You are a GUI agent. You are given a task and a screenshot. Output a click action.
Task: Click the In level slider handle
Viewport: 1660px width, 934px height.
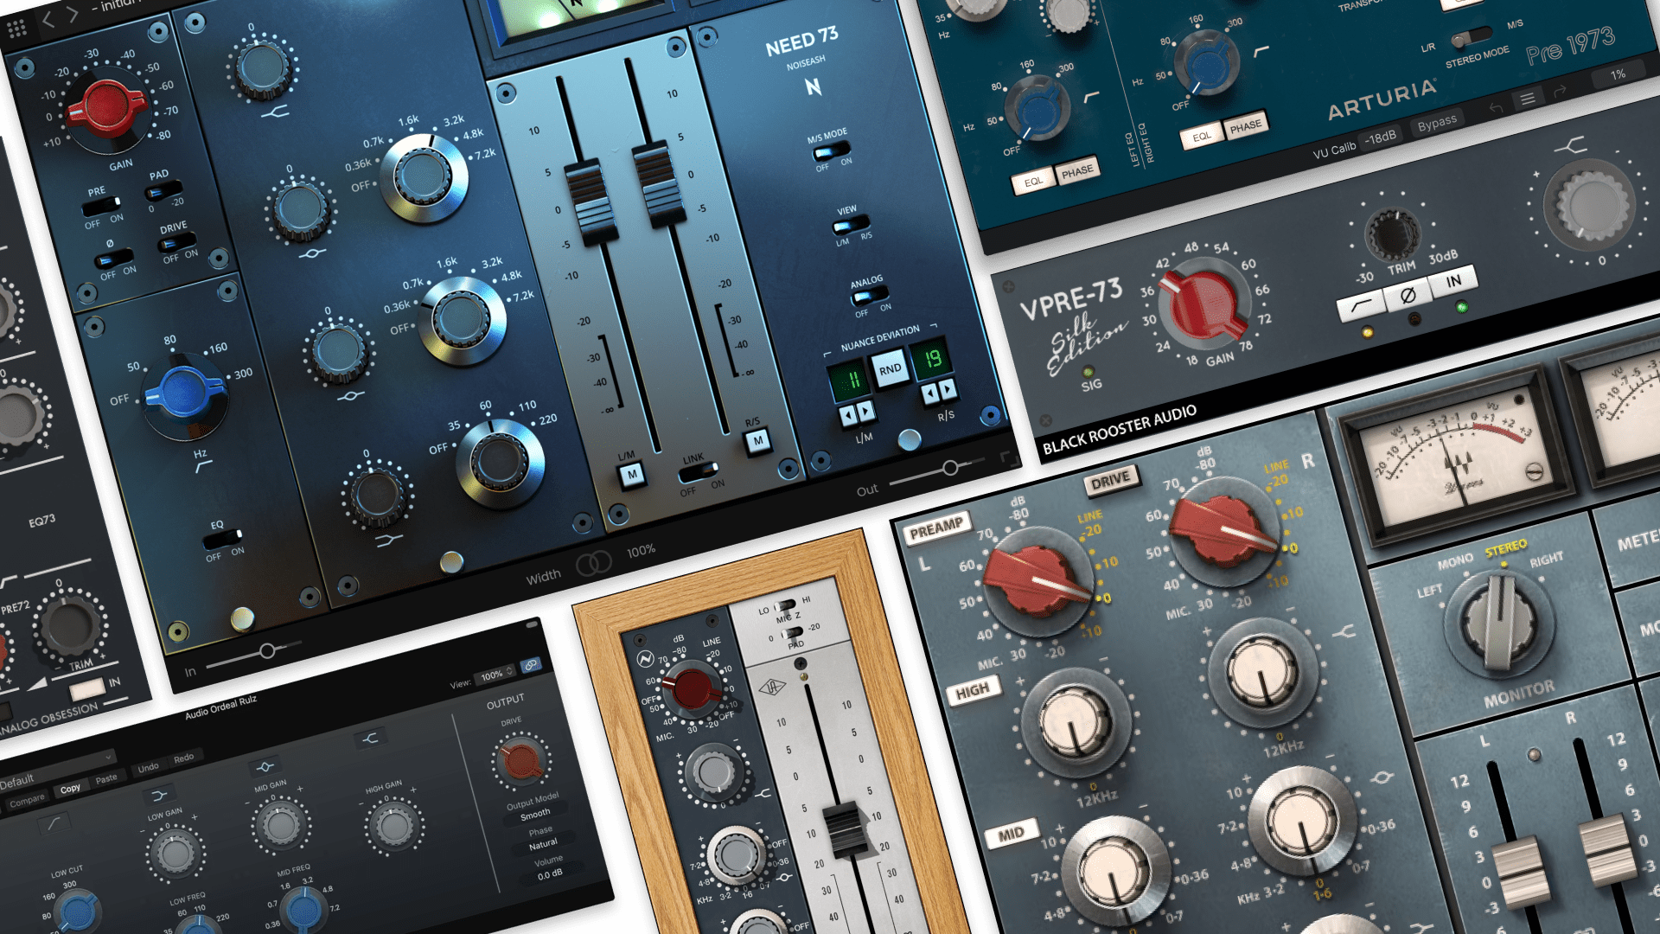coord(267,651)
